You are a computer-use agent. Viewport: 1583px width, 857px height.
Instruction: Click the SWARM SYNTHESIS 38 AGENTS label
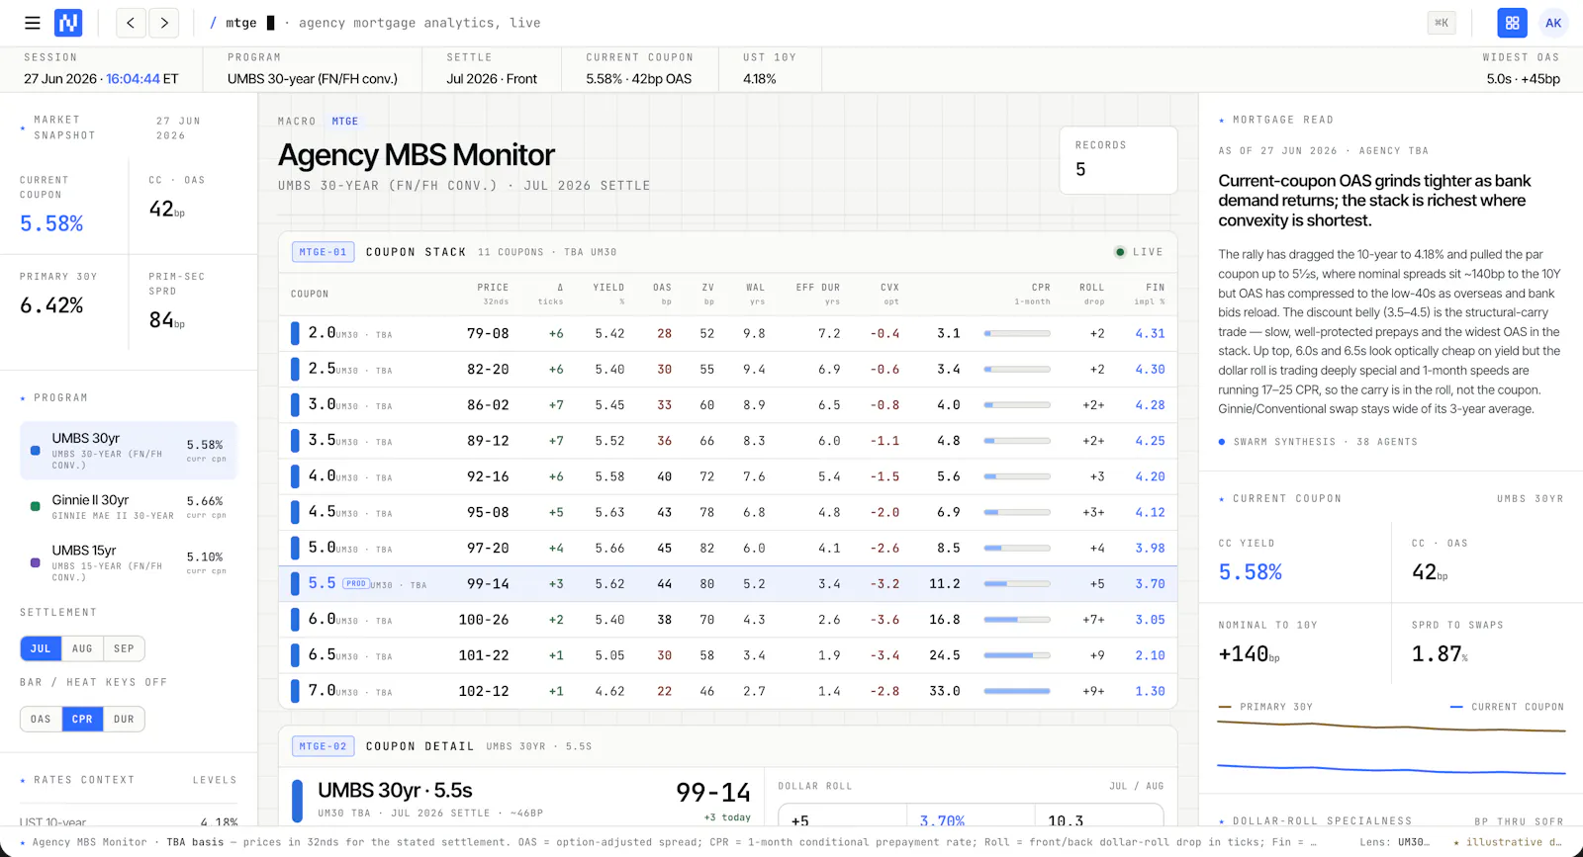1318,442
